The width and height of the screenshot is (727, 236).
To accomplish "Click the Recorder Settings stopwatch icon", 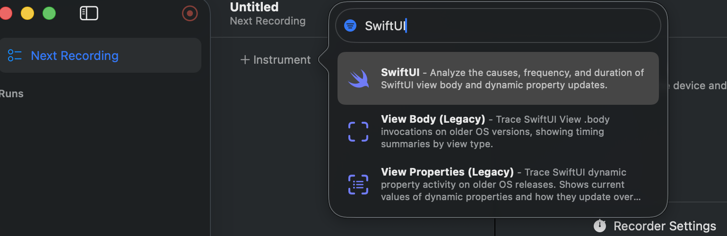I will (600, 226).
